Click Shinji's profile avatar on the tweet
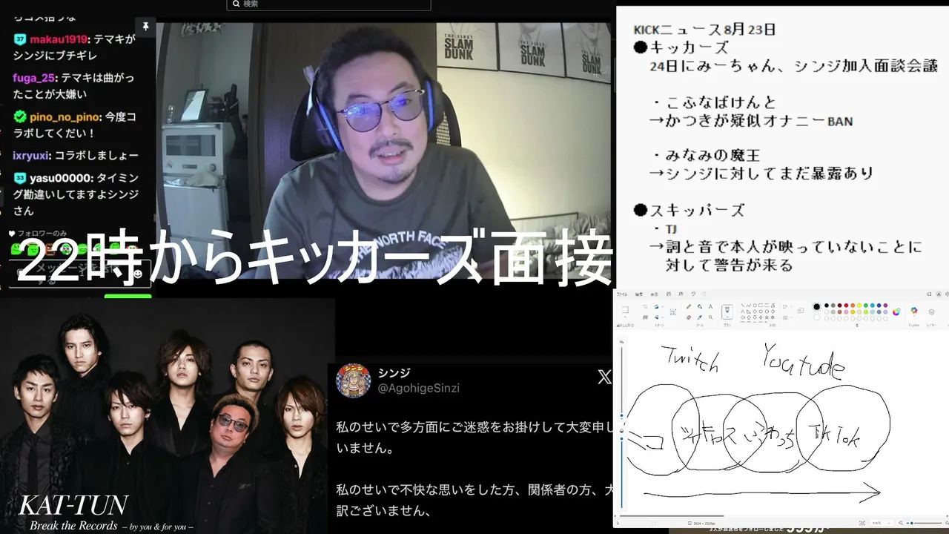This screenshot has width=949, height=534. [x=353, y=380]
